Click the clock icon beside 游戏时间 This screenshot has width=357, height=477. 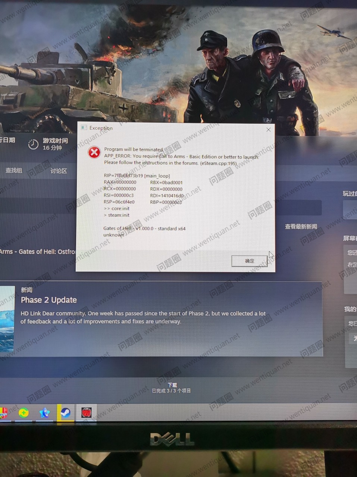33,144
